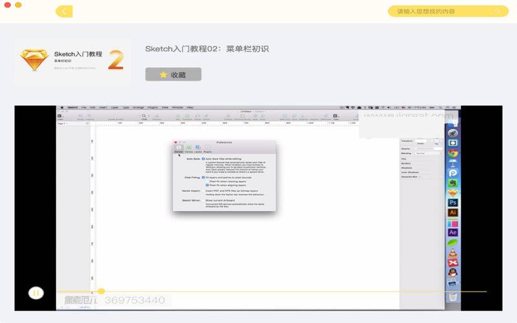Open the Plugins menu in the menu bar

(153, 107)
